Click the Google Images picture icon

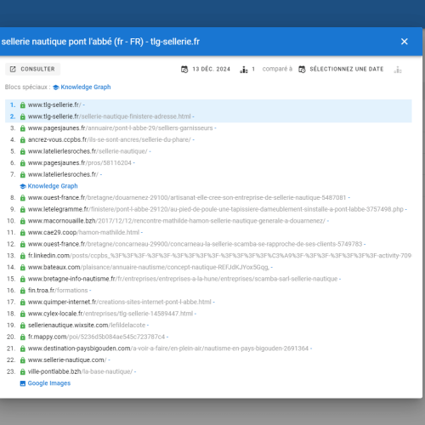coord(23,383)
